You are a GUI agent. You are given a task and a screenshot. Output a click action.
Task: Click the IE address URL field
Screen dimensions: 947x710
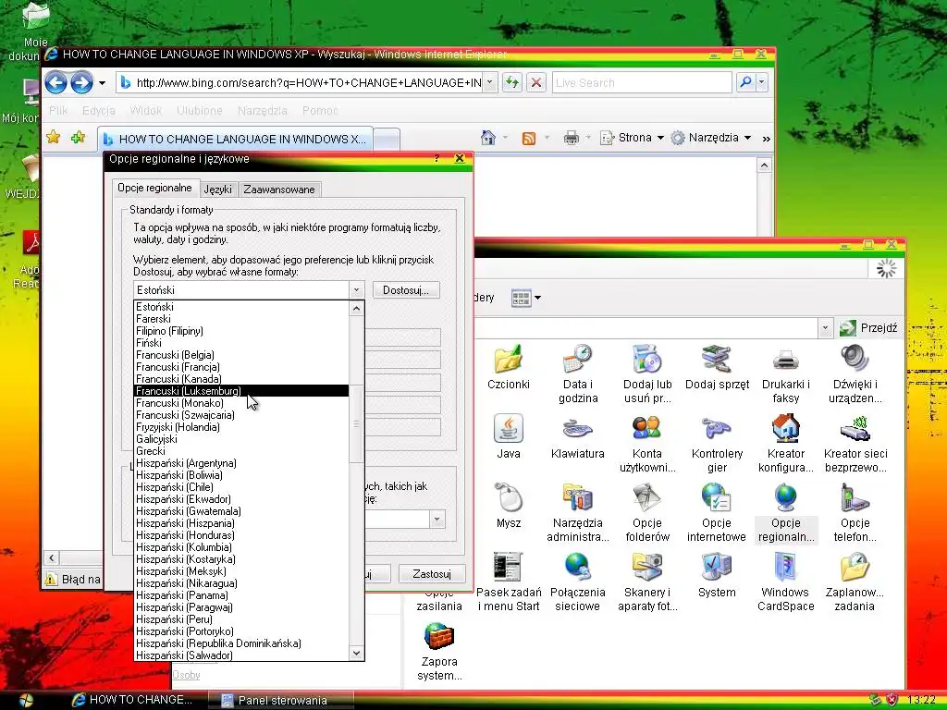308,82
